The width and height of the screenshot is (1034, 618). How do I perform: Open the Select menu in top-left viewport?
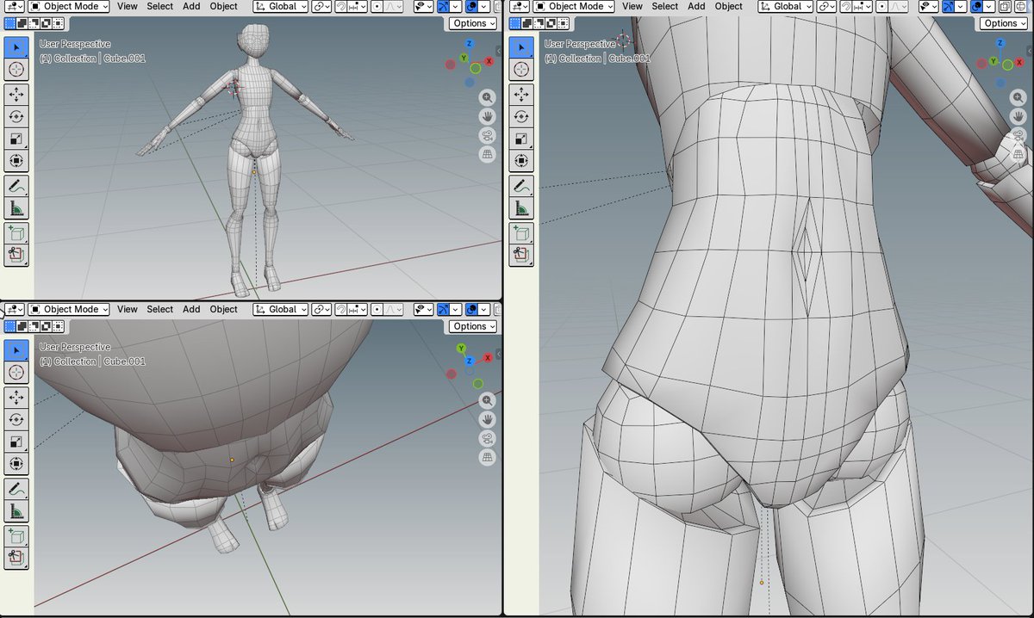[x=160, y=6]
